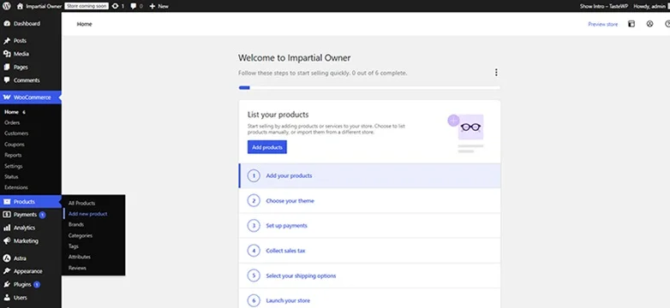Open the three-dot task list options menu
Image resolution: width=670 pixels, height=308 pixels.
(x=496, y=73)
